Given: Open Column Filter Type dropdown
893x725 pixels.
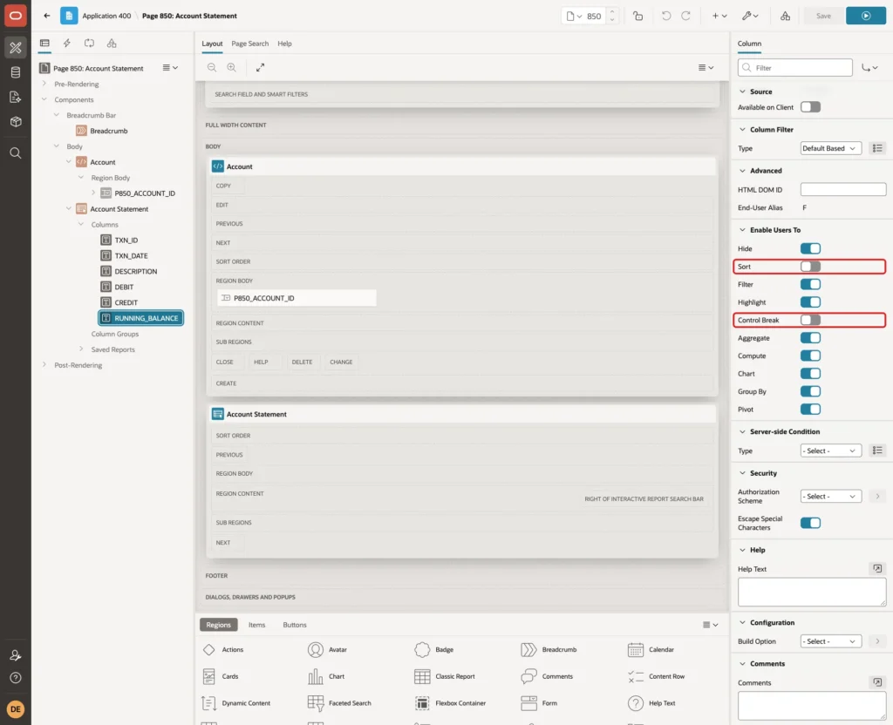Looking at the screenshot, I should pyautogui.click(x=830, y=148).
